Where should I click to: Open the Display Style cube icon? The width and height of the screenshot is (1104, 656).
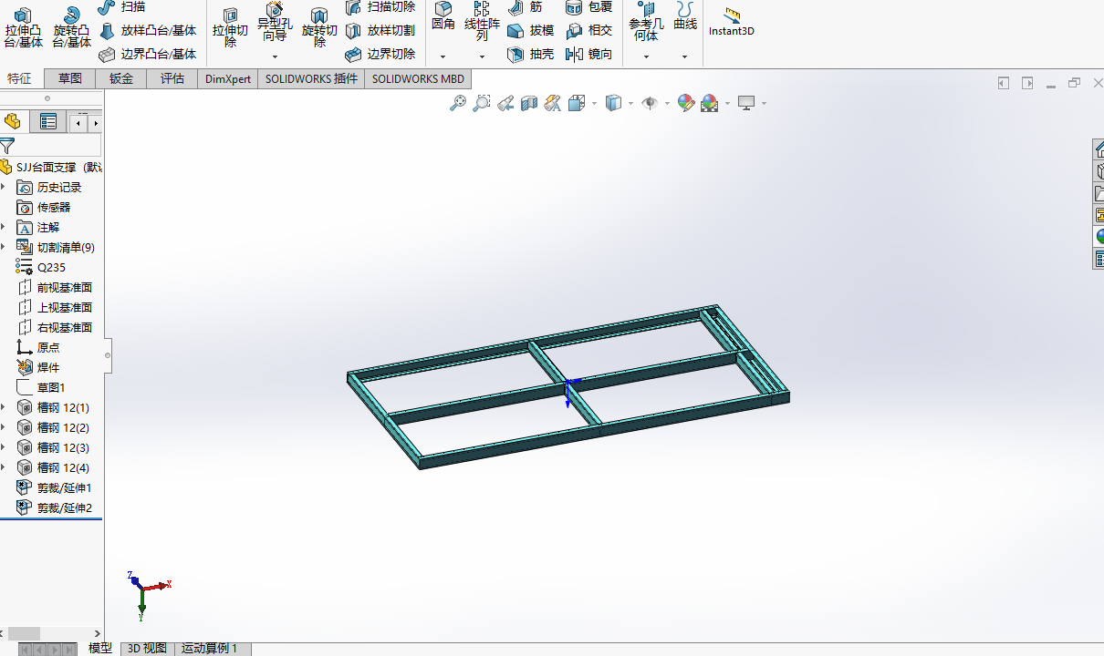click(614, 104)
